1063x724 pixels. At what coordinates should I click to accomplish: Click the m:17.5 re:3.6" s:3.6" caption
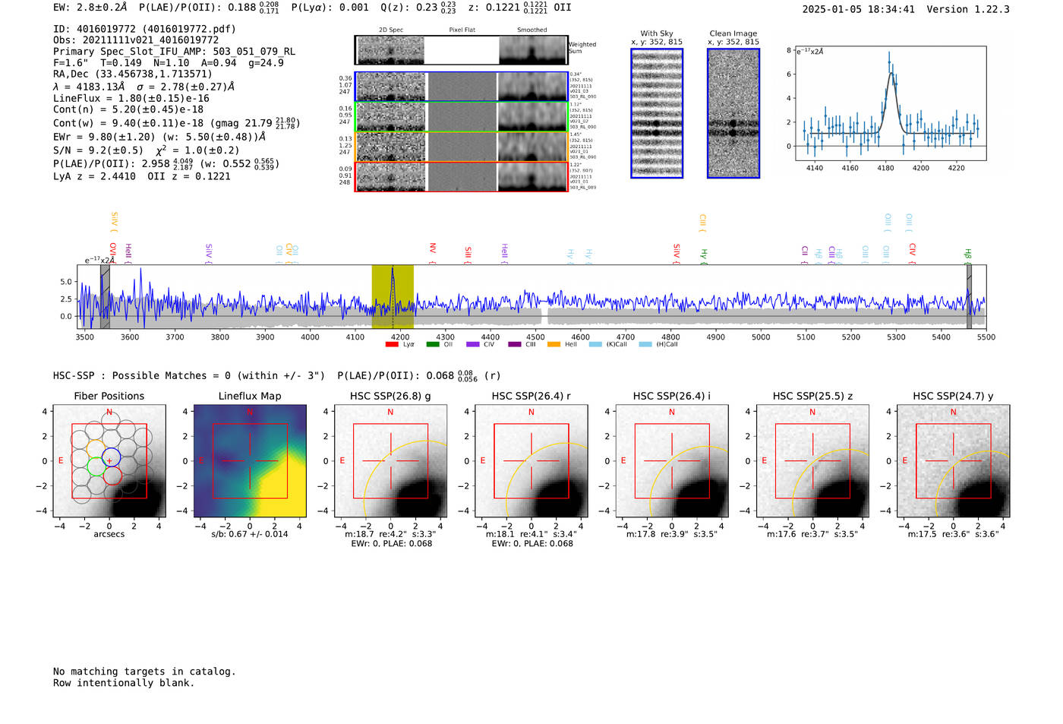click(954, 534)
